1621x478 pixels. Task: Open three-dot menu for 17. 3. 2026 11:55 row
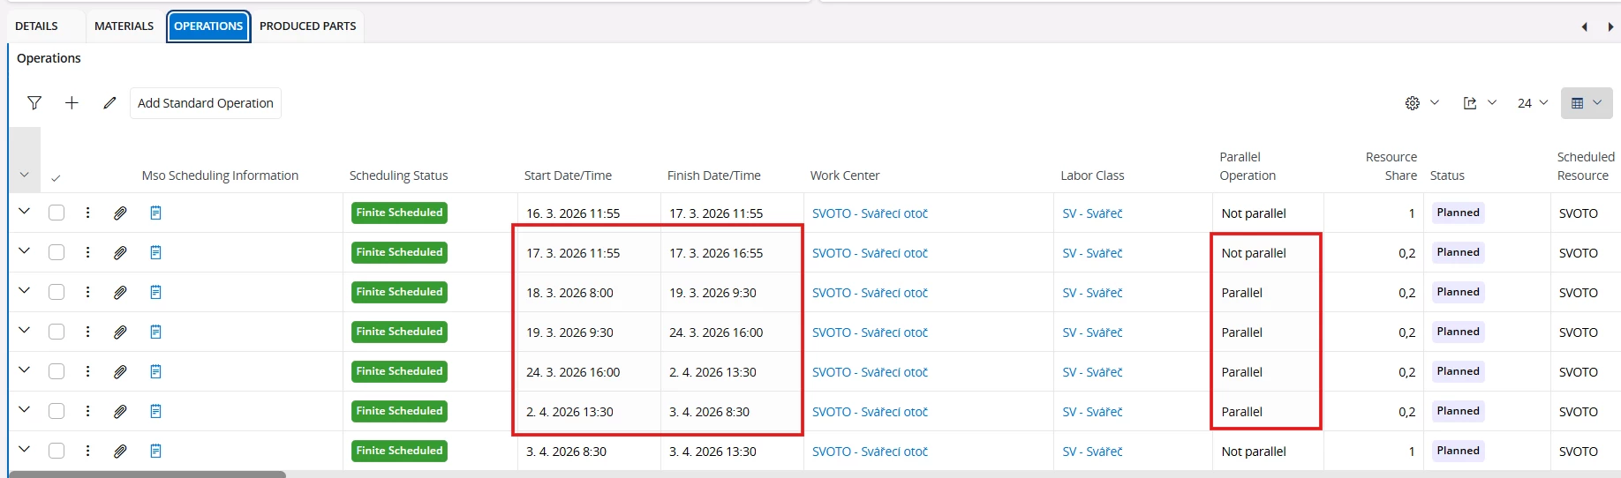pos(87,252)
